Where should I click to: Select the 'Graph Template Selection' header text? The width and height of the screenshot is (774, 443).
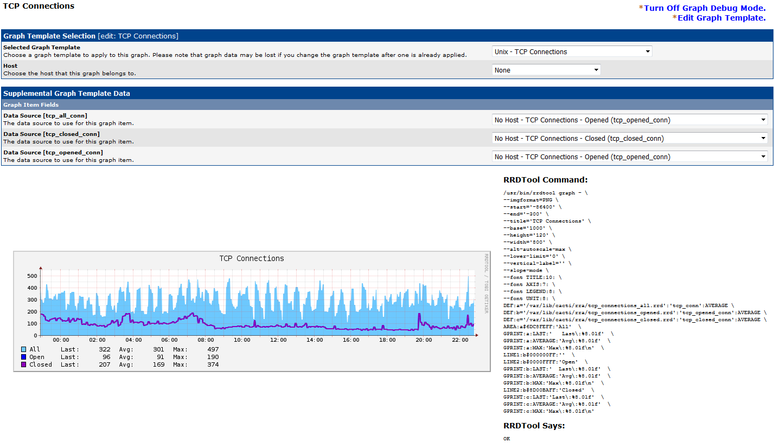[x=49, y=36]
